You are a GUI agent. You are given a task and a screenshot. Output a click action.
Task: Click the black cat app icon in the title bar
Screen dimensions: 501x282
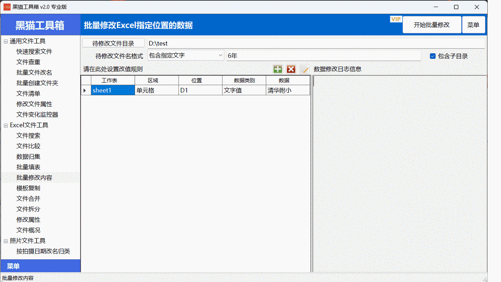tap(7, 7)
